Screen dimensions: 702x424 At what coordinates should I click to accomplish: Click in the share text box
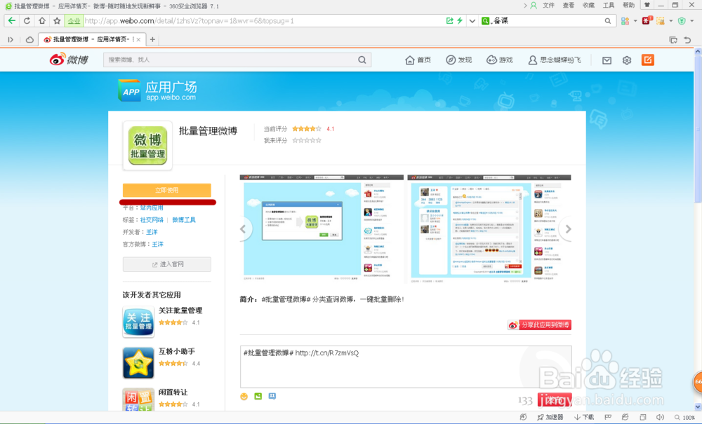coord(406,367)
